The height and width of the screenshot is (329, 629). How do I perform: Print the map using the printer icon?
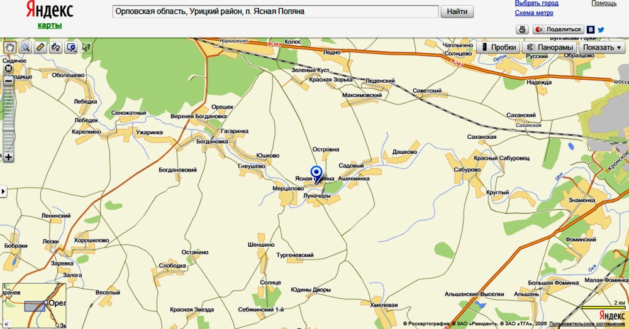[521, 30]
